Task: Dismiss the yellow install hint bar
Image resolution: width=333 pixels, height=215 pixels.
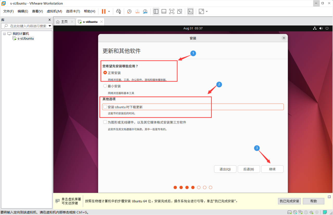Action: point(329,197)
